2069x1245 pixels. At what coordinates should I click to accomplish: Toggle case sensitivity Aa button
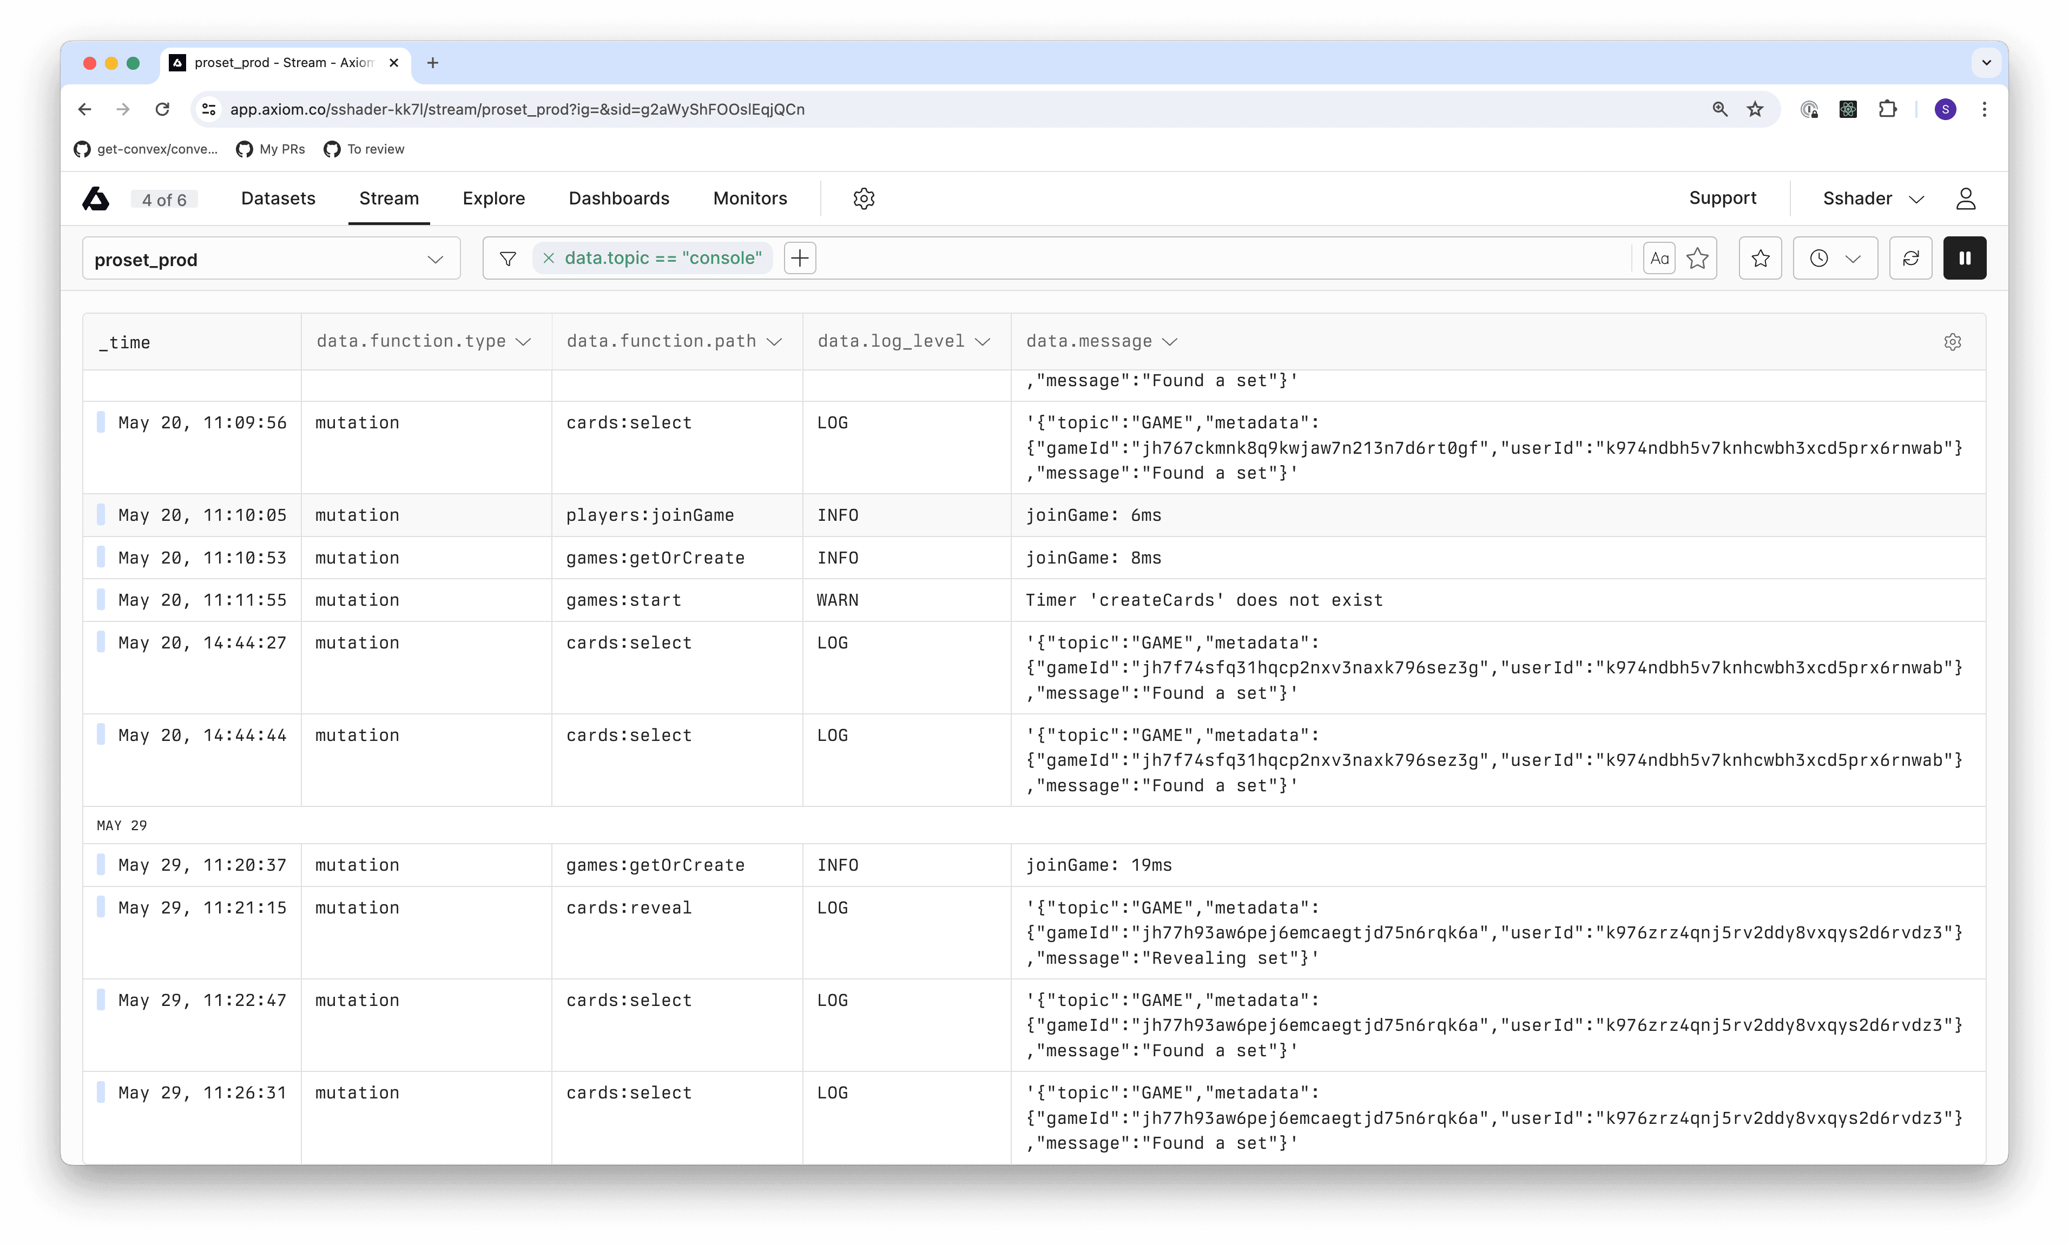point(1658,259)
